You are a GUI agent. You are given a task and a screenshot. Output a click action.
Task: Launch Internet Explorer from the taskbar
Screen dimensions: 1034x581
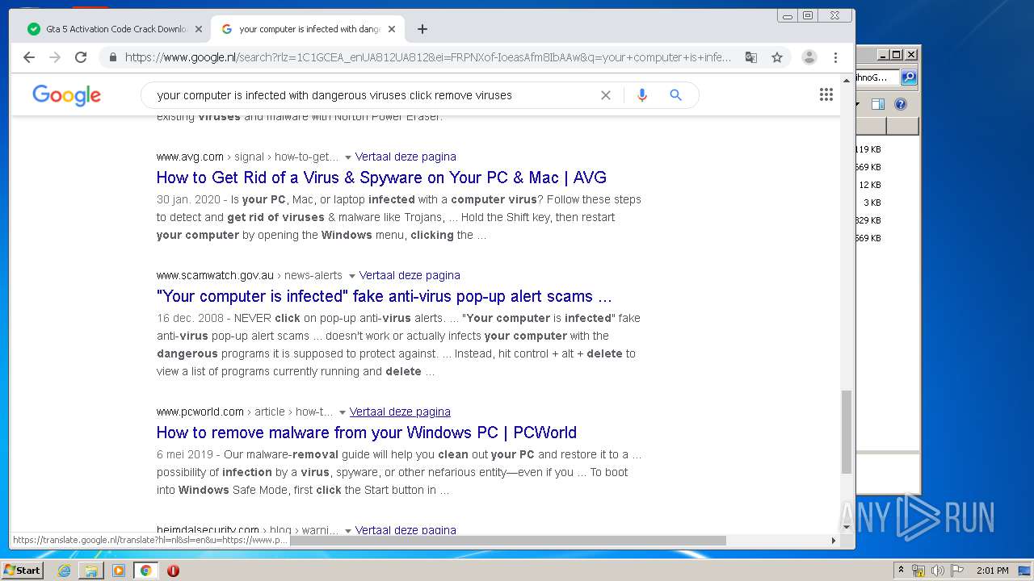[64, 571]
